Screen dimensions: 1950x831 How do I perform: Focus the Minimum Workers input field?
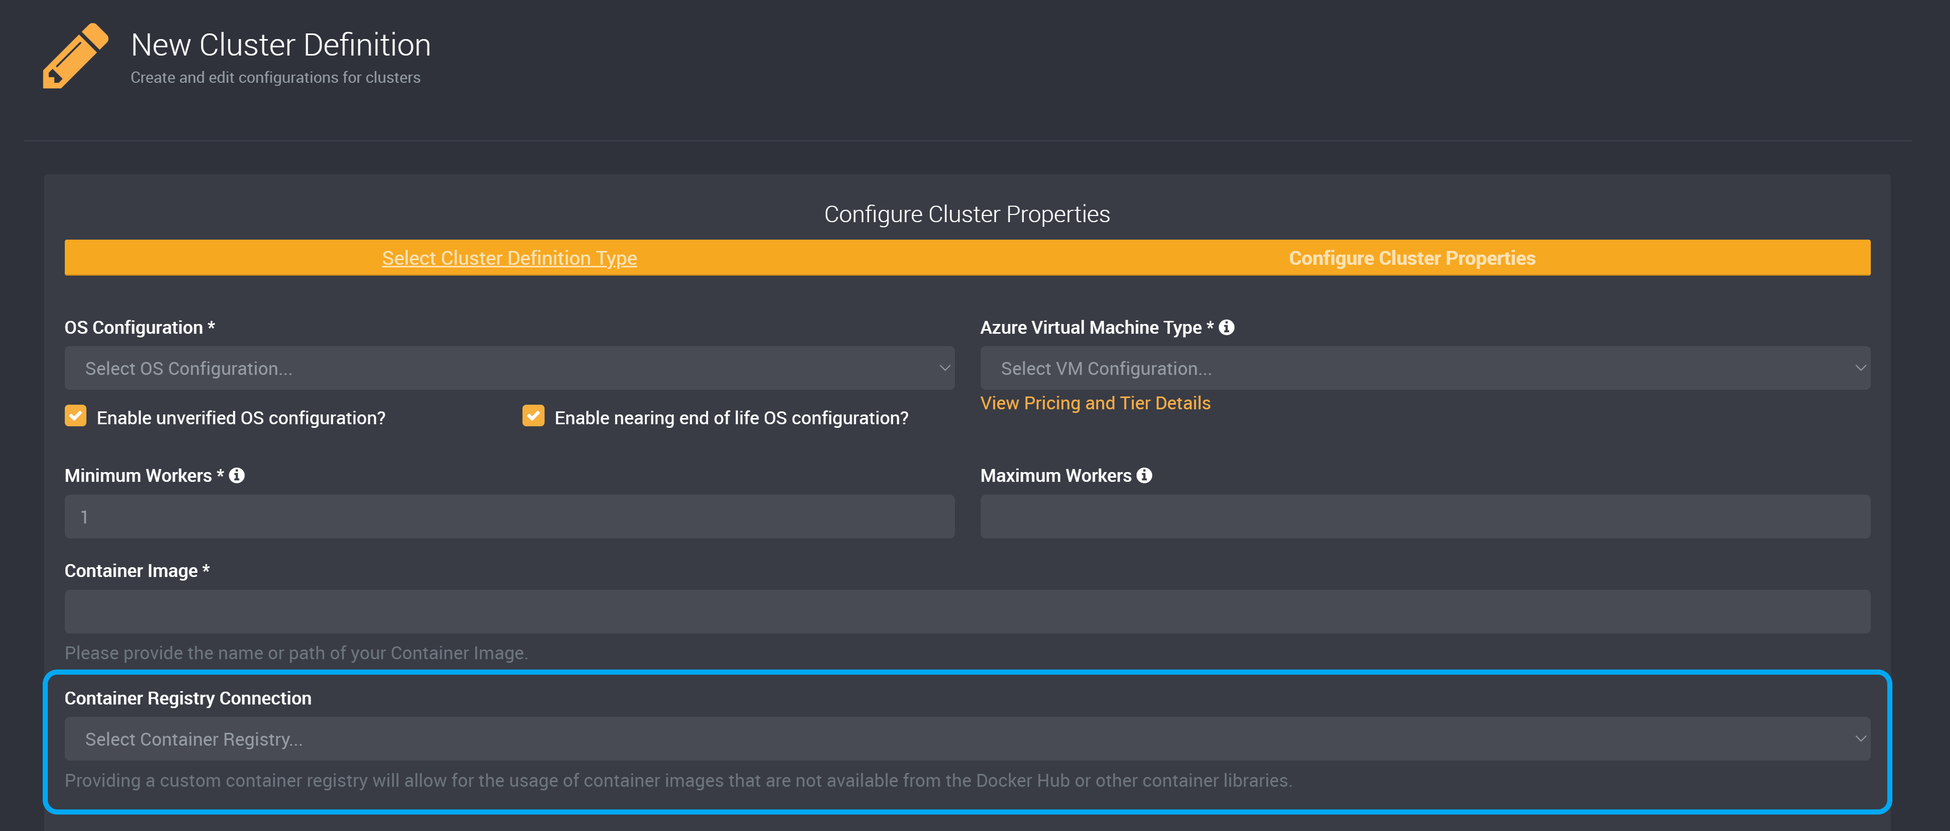click(510, 517)
